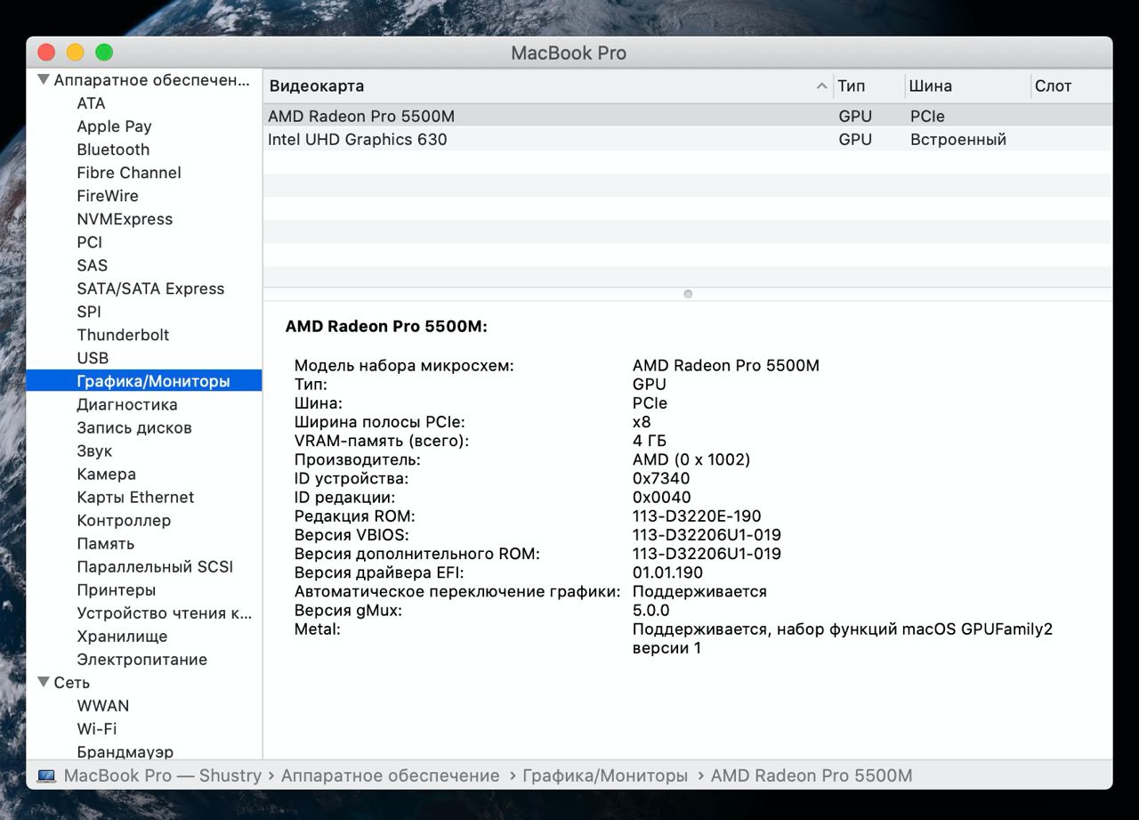Select SPI in the sidebar

89,312
